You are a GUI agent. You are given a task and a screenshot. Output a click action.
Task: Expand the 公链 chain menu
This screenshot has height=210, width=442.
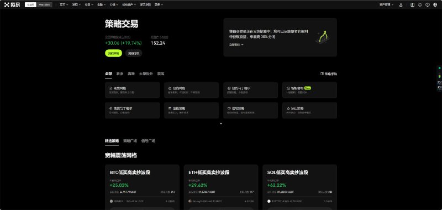[114, 5]
